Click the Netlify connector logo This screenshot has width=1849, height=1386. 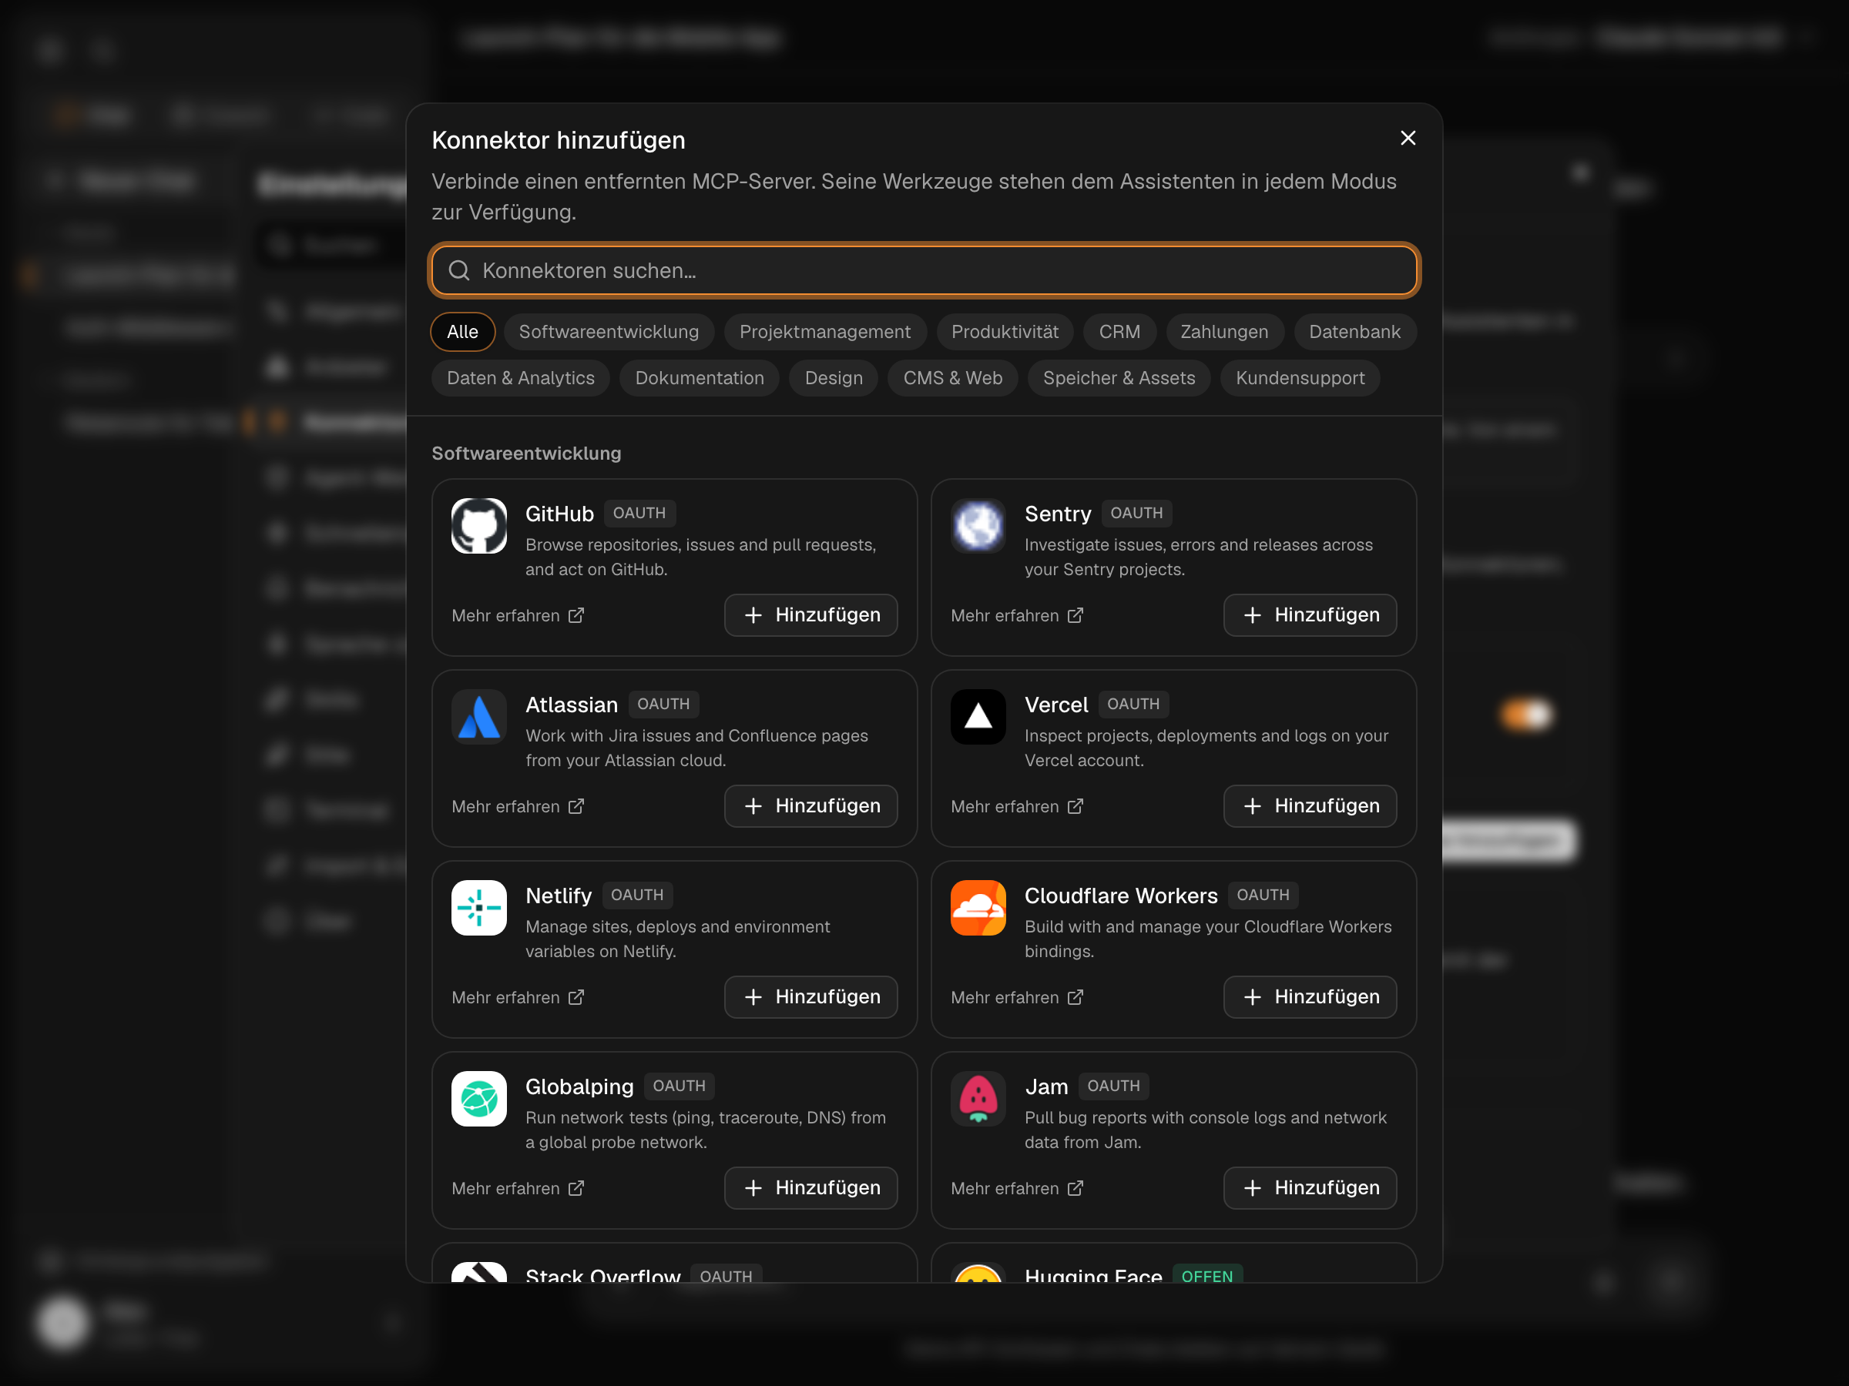pos(479,908)
